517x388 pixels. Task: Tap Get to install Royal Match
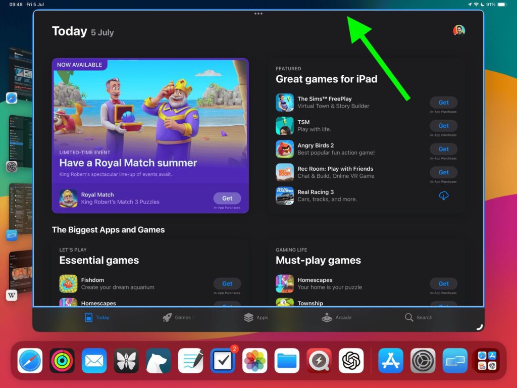click(227, 198)
